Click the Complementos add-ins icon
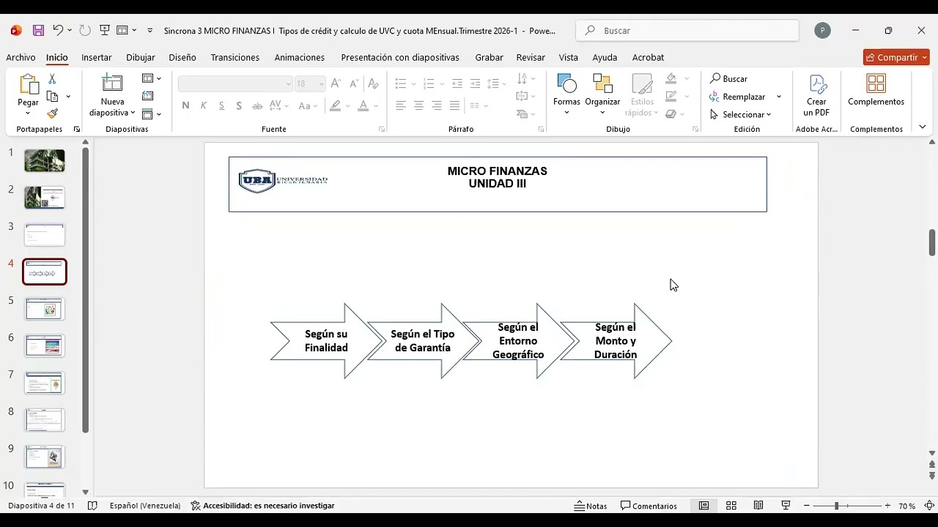This screenshot has width=938, height=527. pyautogui.click(x=876, y=83)
